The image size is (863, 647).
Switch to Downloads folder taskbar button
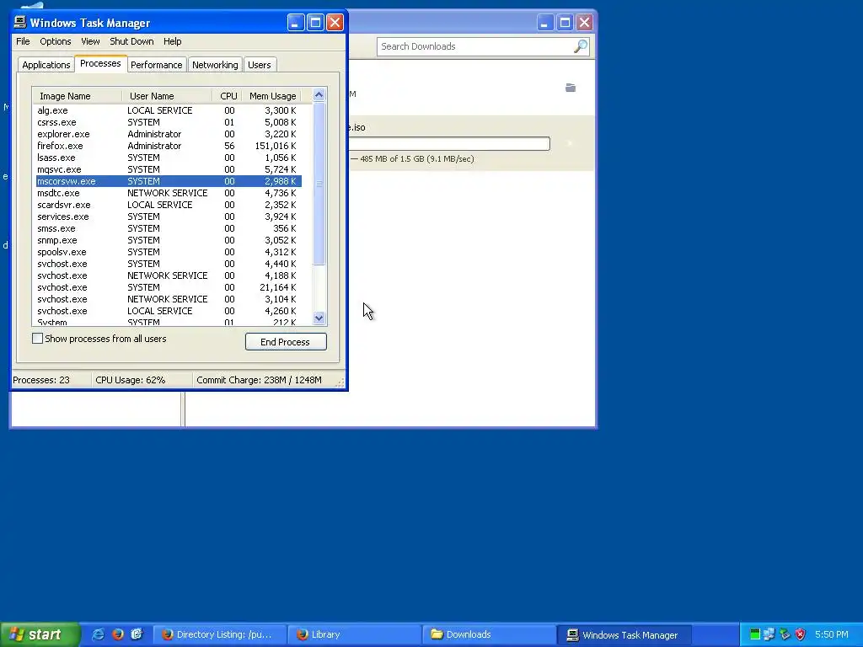[489, 634]
